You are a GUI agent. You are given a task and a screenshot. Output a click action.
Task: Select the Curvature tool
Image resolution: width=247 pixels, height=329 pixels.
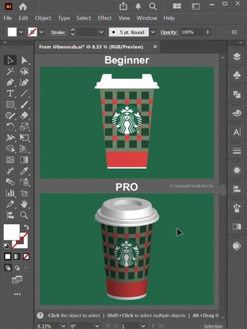[24, 82]
